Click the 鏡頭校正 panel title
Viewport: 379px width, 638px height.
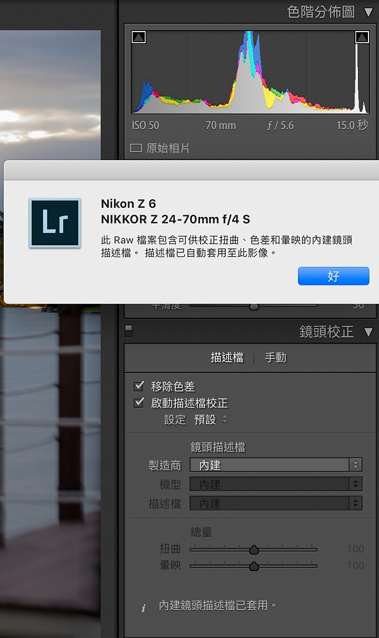(327, 332)
